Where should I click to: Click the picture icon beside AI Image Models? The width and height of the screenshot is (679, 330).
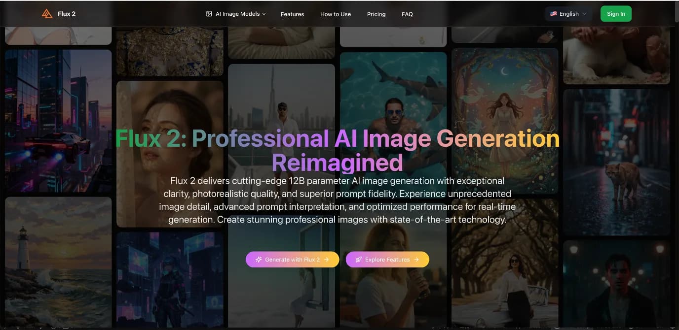coord(209,14)
